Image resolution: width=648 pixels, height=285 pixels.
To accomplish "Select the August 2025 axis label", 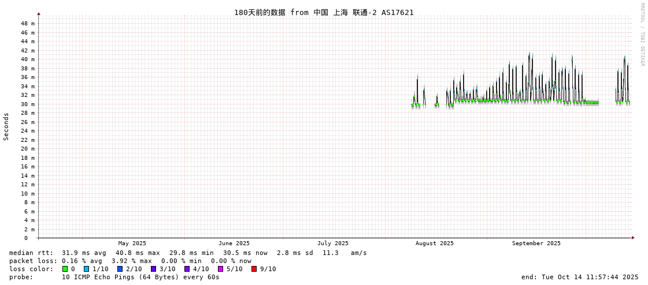I will (x=435, y=243).
